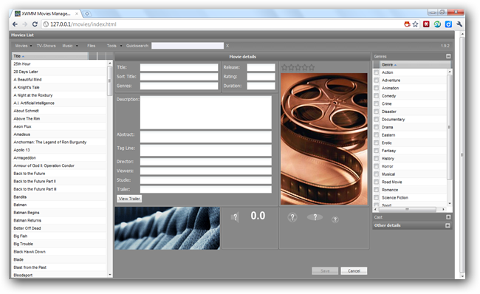Open the Movies menu dropdown
Image resolution: width=480 pixels, height=294 pixels.
(x=24, y=46)
